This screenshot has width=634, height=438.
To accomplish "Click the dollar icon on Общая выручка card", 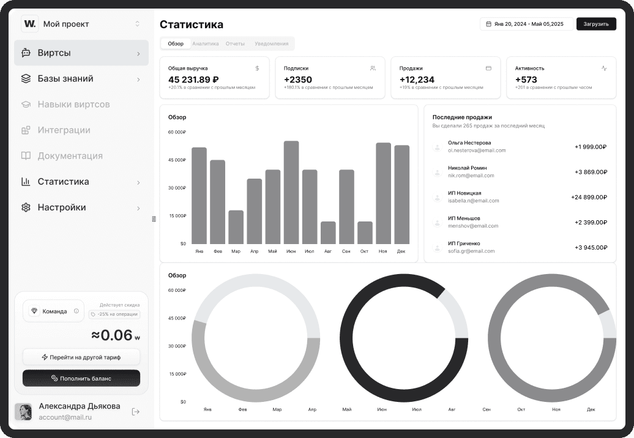I will click(257, 69).
